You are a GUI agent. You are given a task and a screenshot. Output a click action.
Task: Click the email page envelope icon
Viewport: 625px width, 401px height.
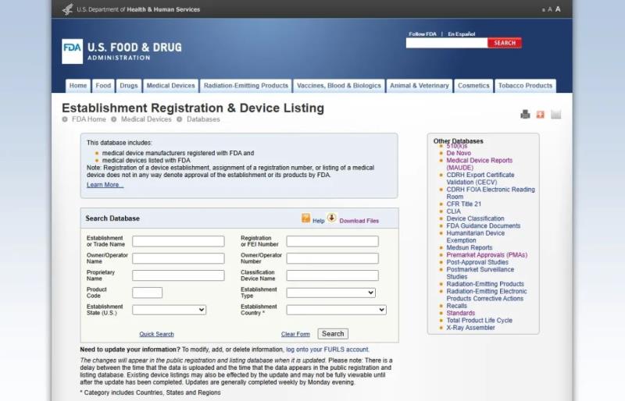pyautogui.click(x=555, y=115)
